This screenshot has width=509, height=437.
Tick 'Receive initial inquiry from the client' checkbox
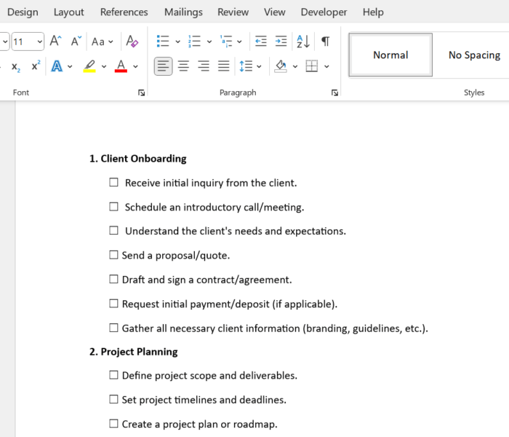(x=113, y=183)
